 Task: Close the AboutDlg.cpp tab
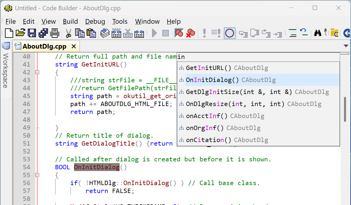pos(74,46)
